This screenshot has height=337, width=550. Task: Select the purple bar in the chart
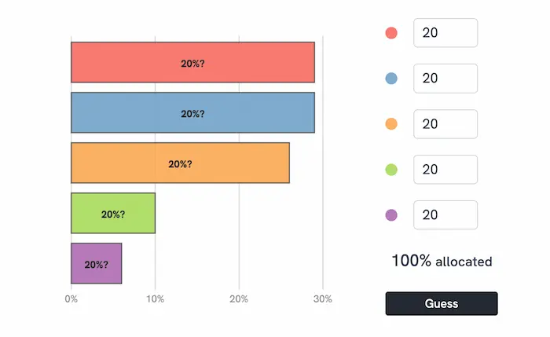(96, 263)
